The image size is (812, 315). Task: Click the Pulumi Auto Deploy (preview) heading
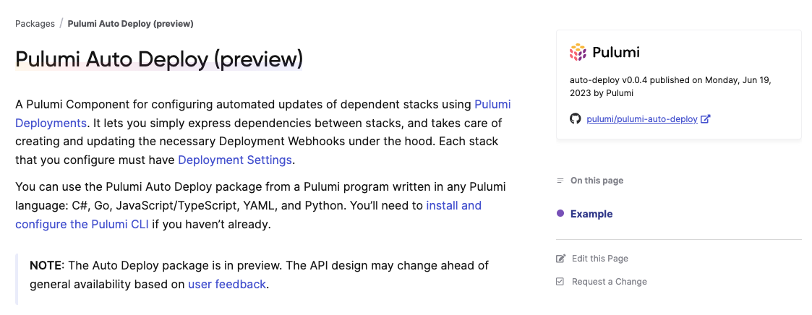point(159,59)
